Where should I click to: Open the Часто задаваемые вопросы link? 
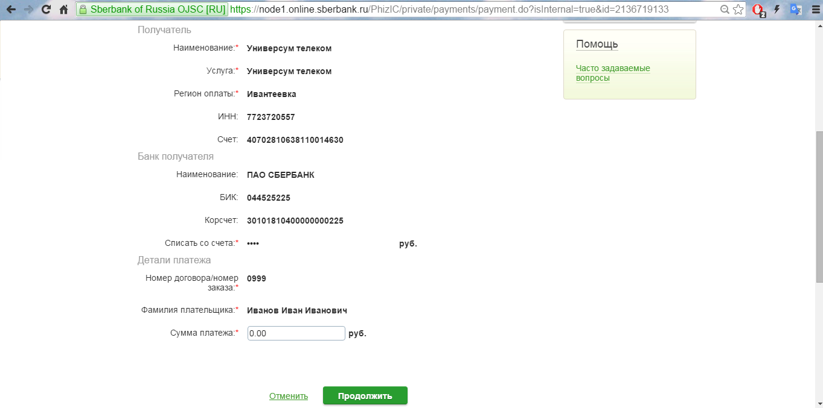tap(613, 73)
